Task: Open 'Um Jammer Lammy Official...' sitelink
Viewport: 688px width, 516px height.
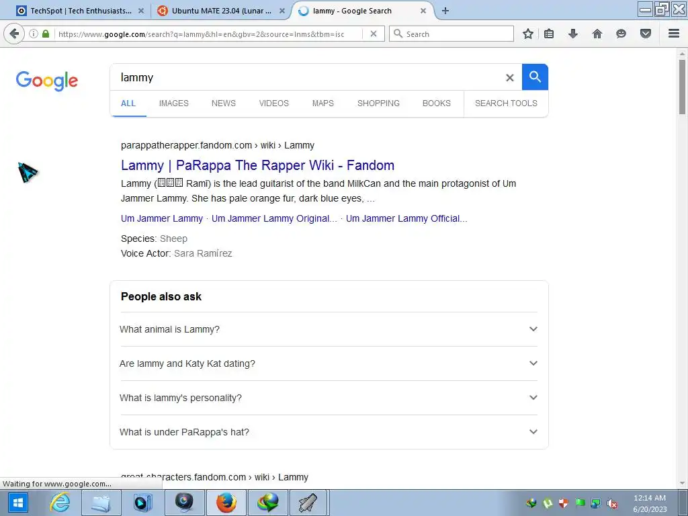Action: pyautogui.click(x=406, y=218)
